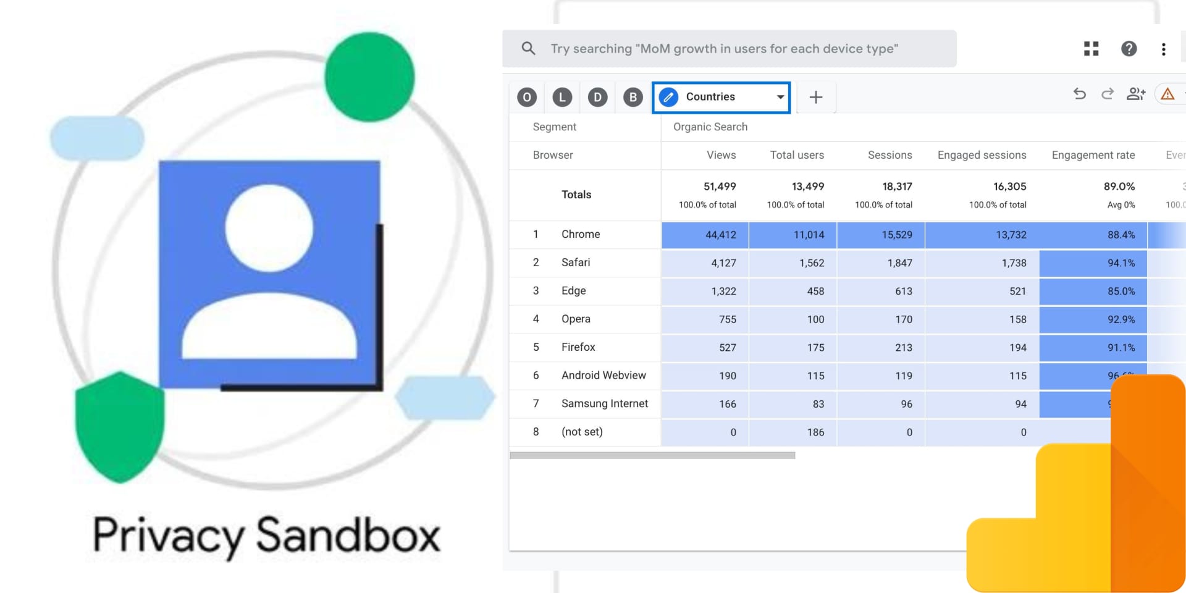1186x593 pixels.
Task: Add a new tab with plus button
Action: [815, 97]
